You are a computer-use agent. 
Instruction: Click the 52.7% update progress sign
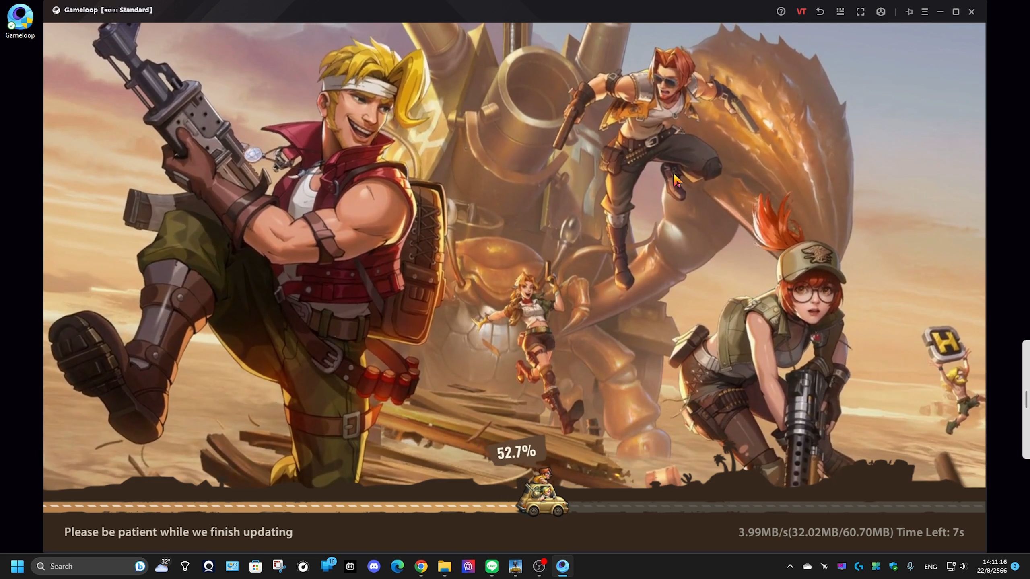(x=516, y=452)
